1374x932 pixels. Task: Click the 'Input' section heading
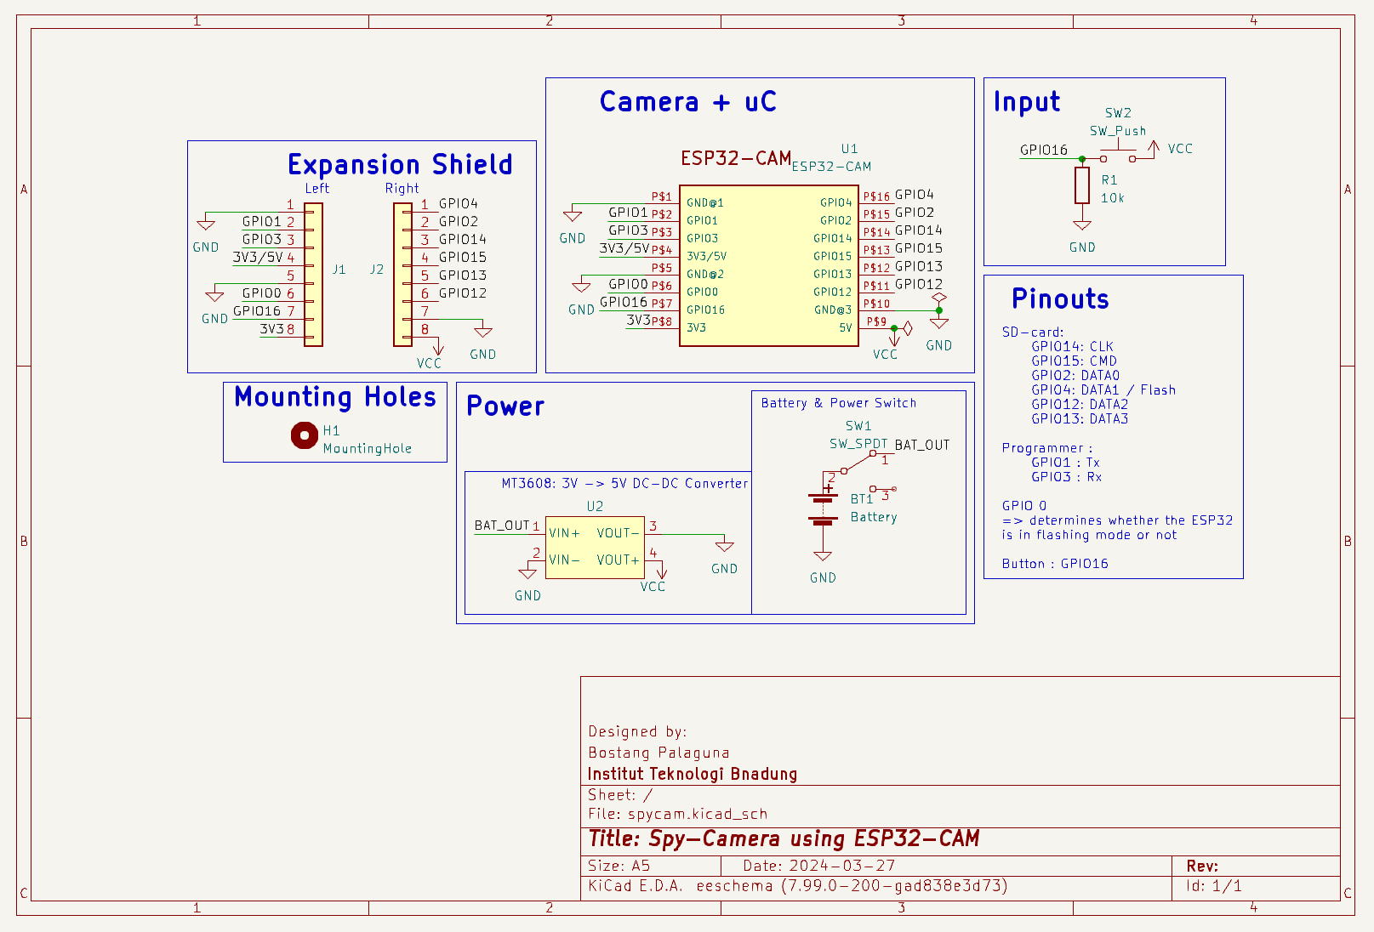click(x=1027, y=102)
